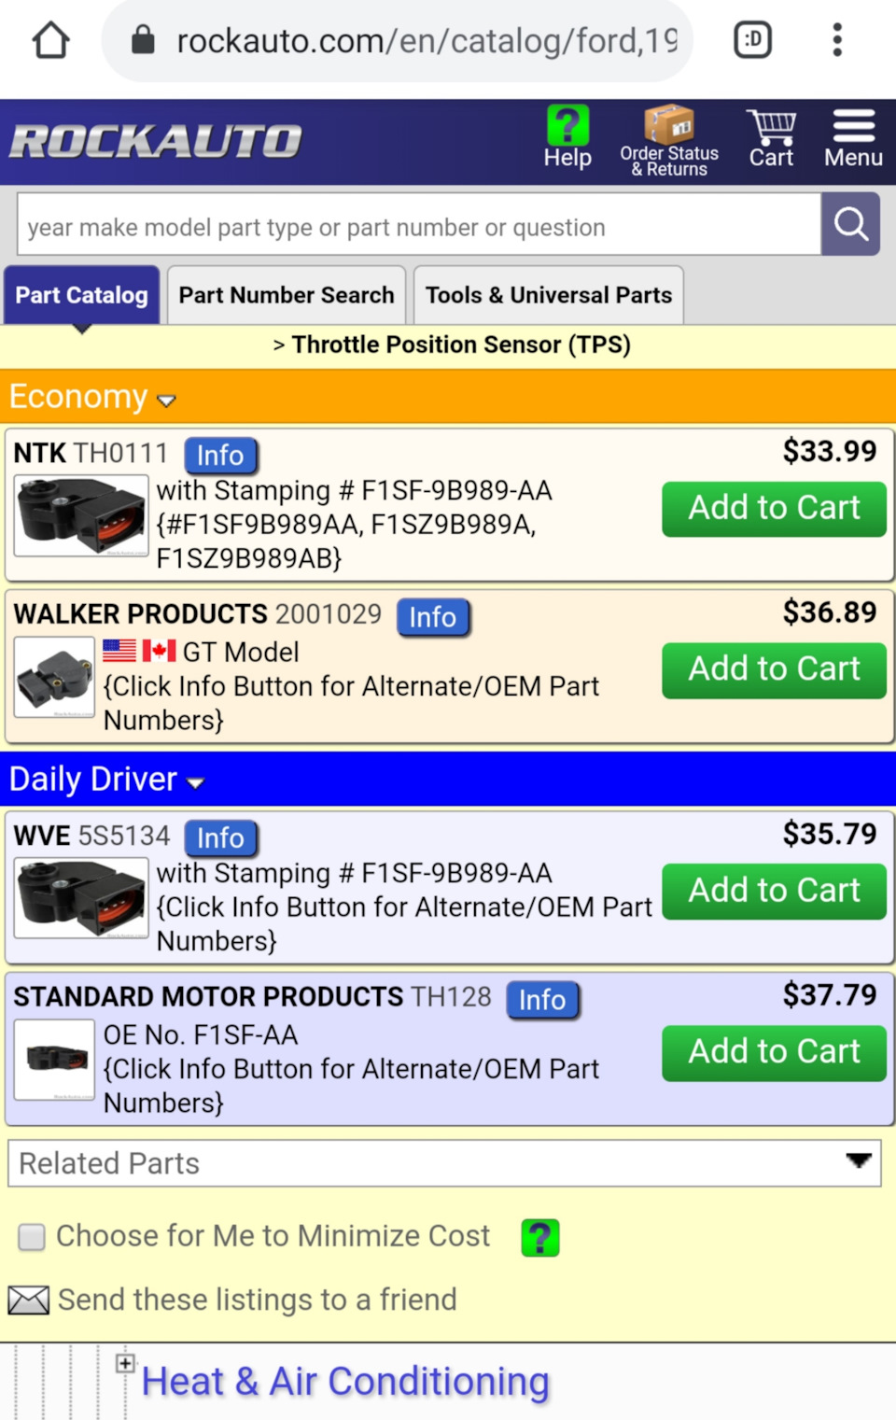Open Tools & Universal Parts tab

pyautogui.click(x=549, y=295)
